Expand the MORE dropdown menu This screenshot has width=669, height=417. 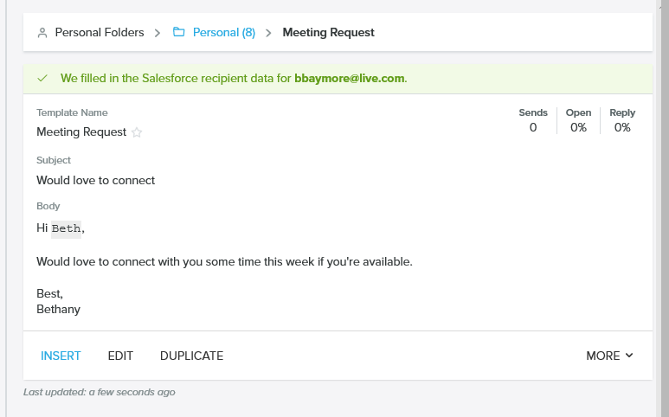coord(609,356)
